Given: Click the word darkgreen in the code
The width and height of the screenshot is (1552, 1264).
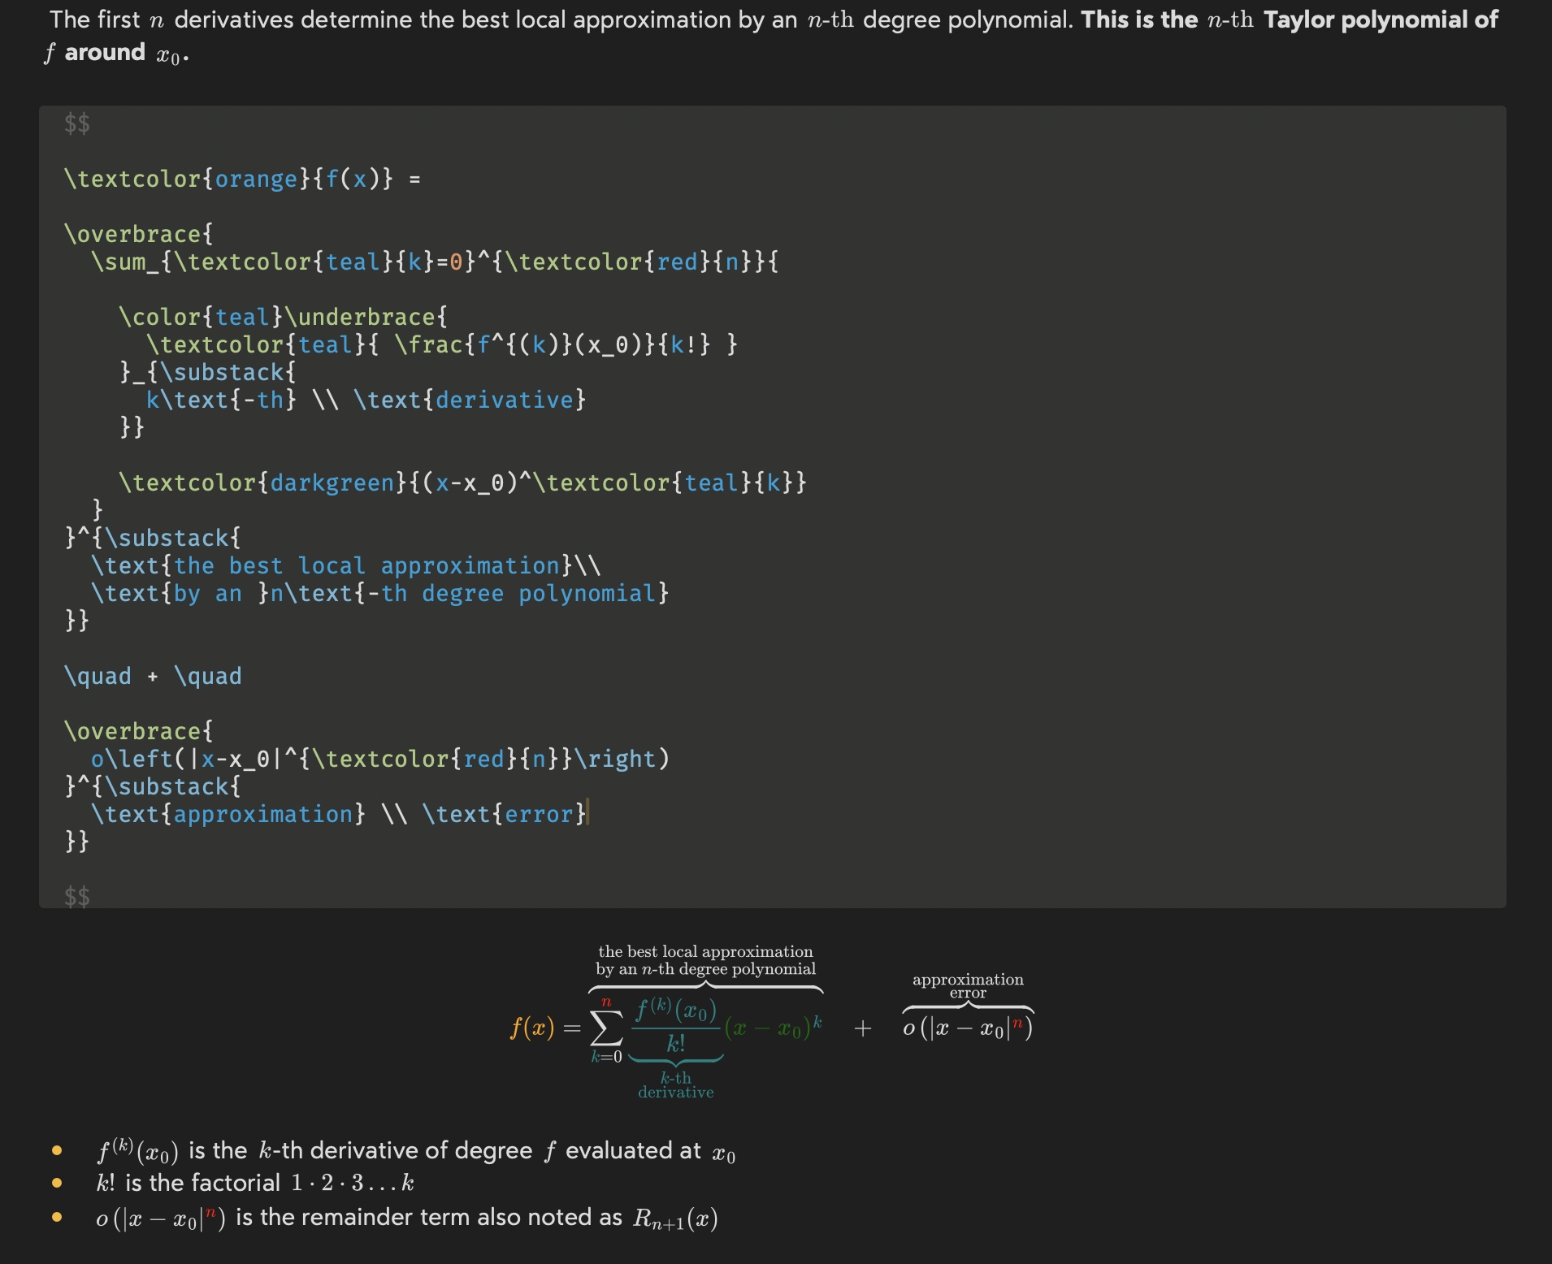Looking at the screenshot, I should (x=332, y=483).
